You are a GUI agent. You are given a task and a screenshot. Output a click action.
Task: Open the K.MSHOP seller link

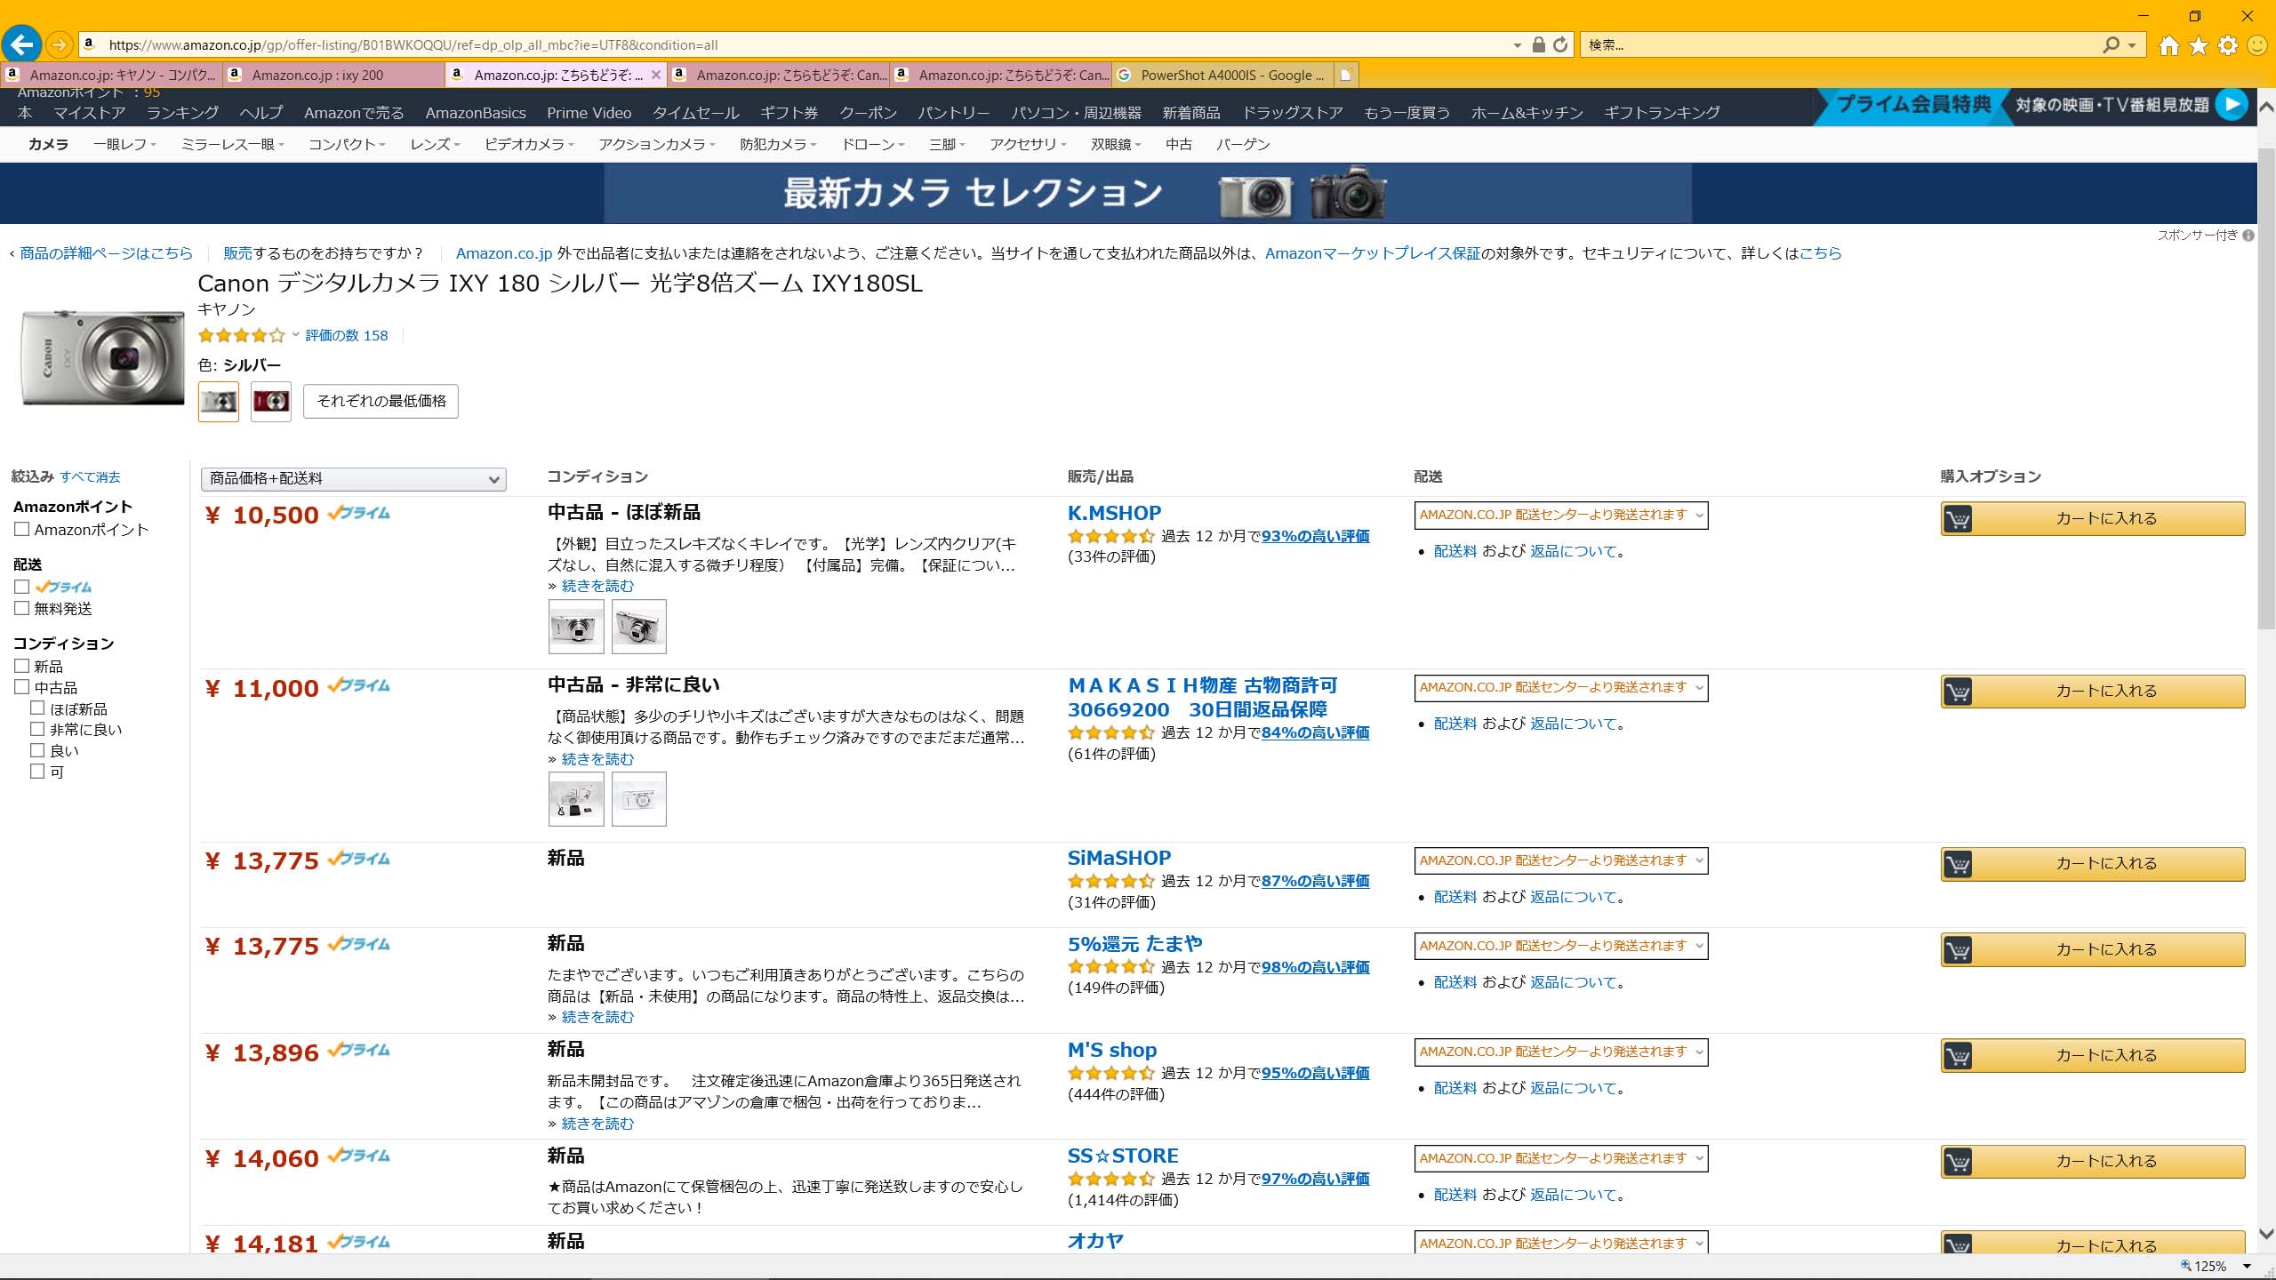click(1114, 513)
